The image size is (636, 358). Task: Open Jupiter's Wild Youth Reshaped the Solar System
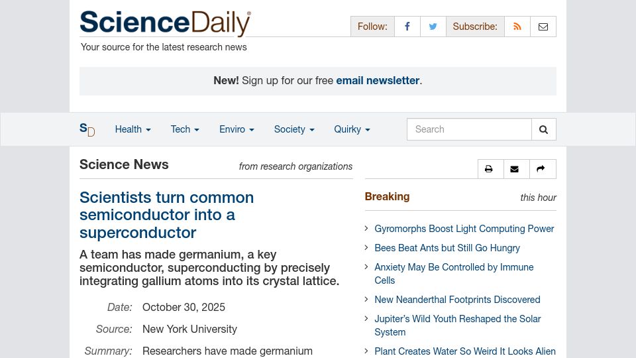point(458,325)
